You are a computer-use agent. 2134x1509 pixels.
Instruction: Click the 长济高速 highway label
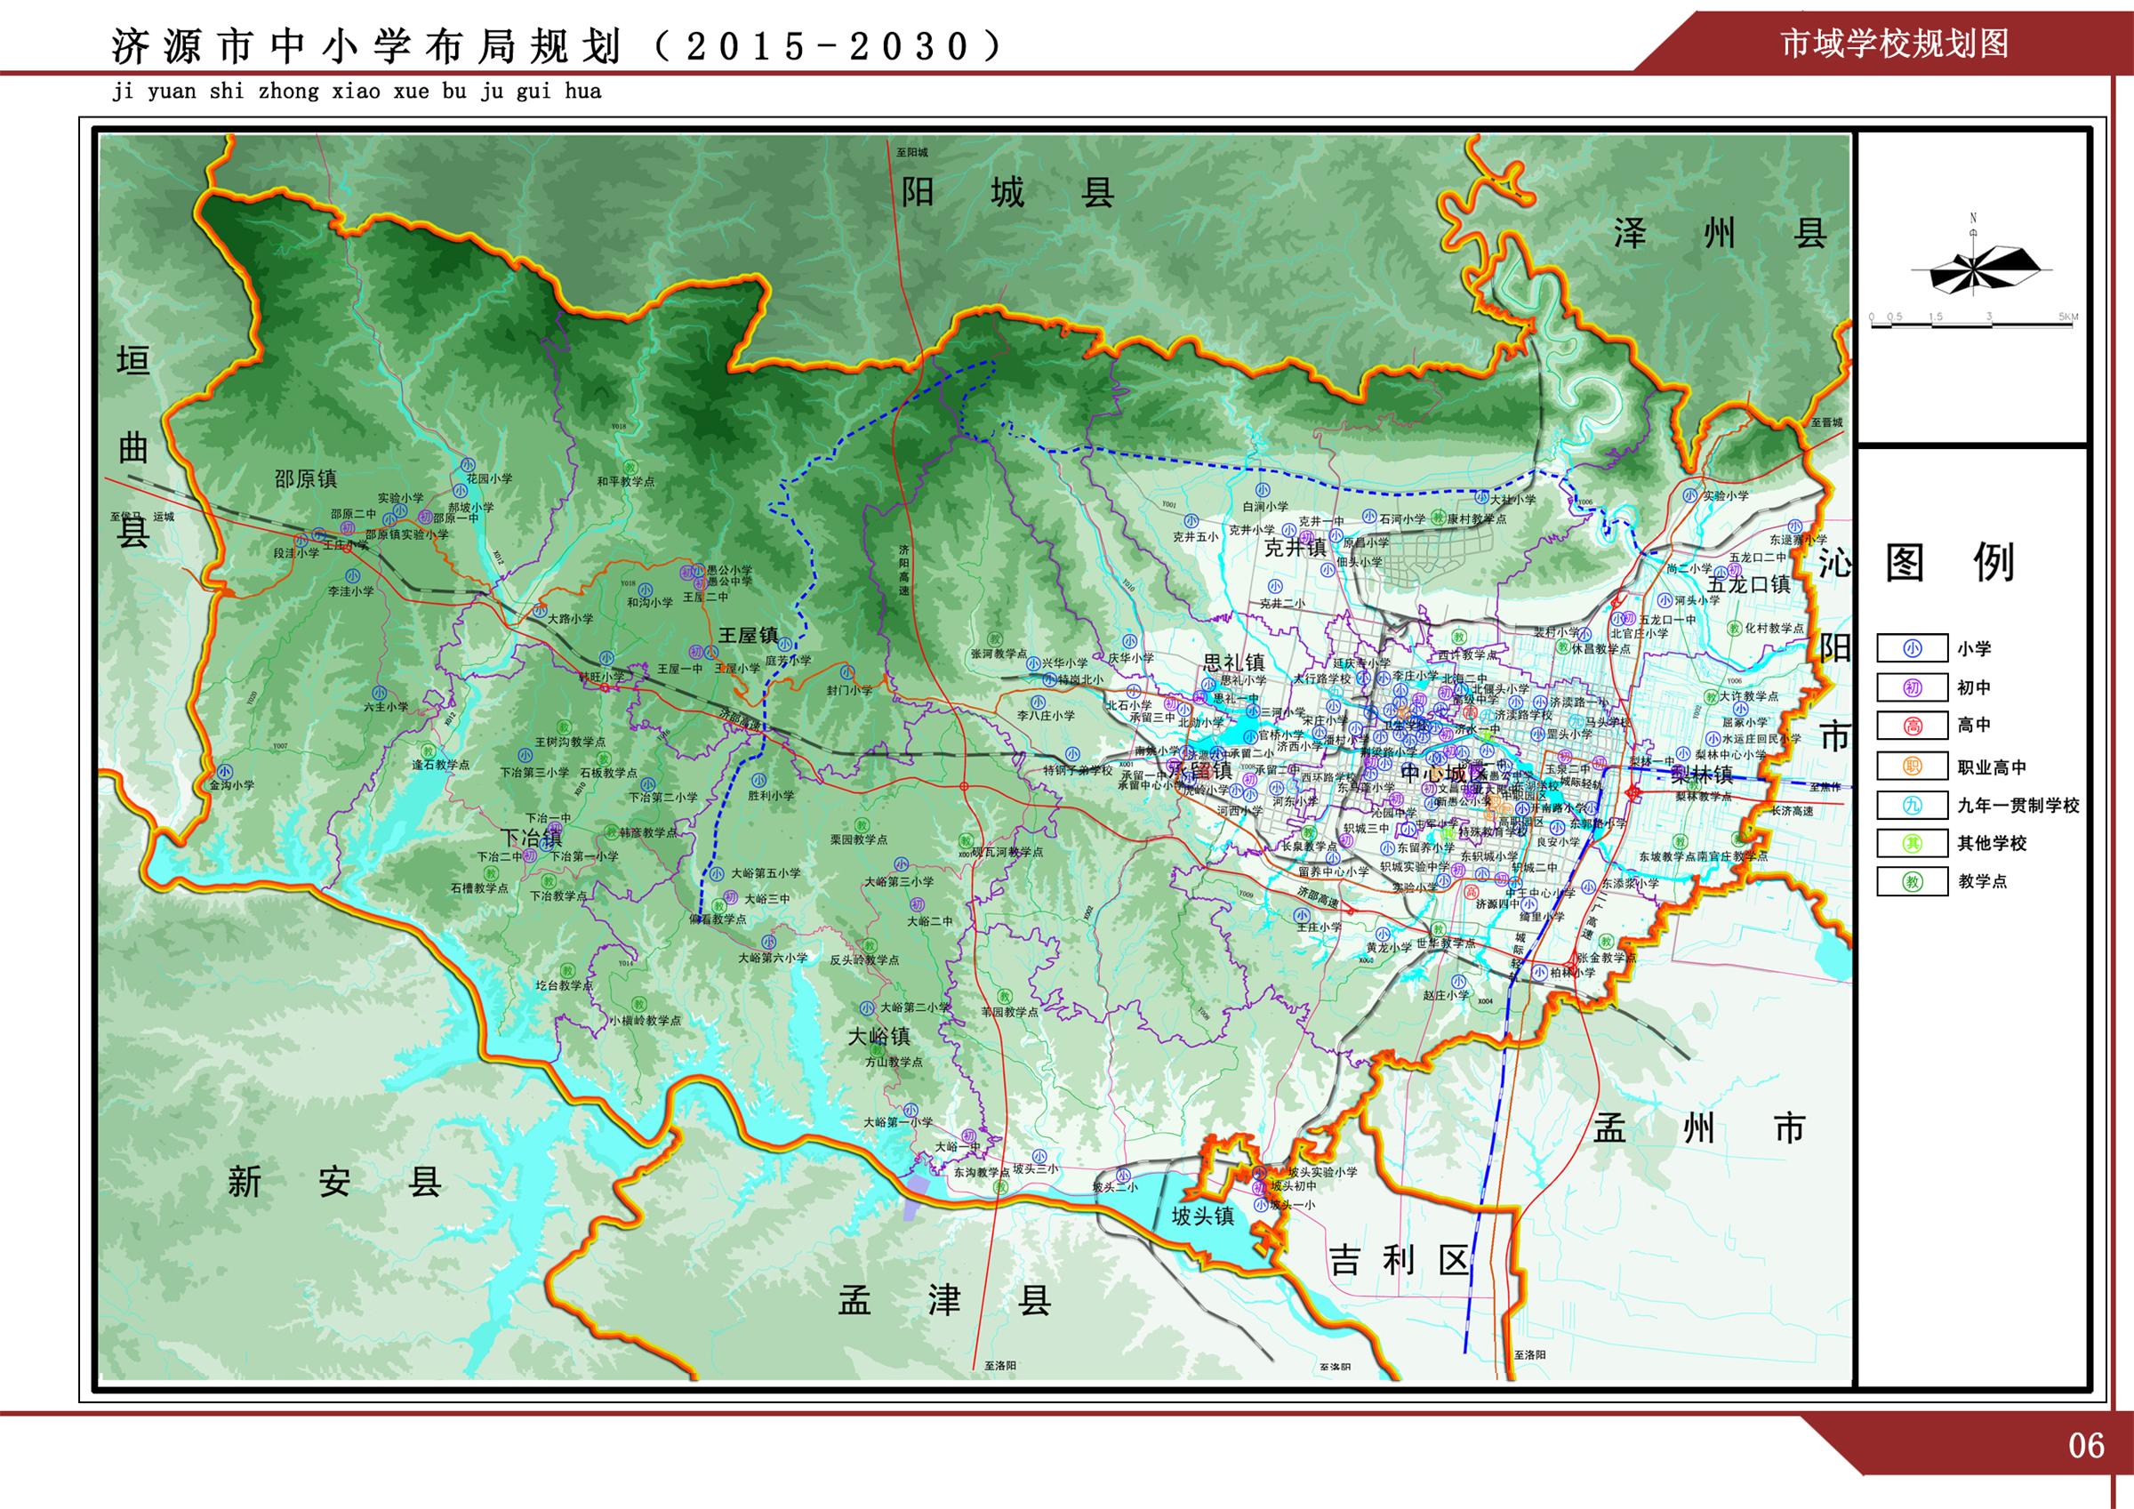(x=1792, y=811)
